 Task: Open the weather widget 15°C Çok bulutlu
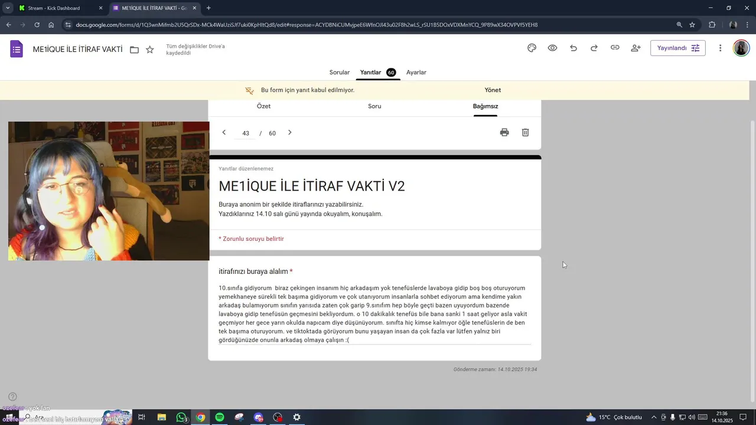click(x=614, y=417)
